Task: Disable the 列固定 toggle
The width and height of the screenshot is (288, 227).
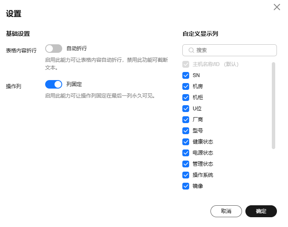Action: pos(54,84)
